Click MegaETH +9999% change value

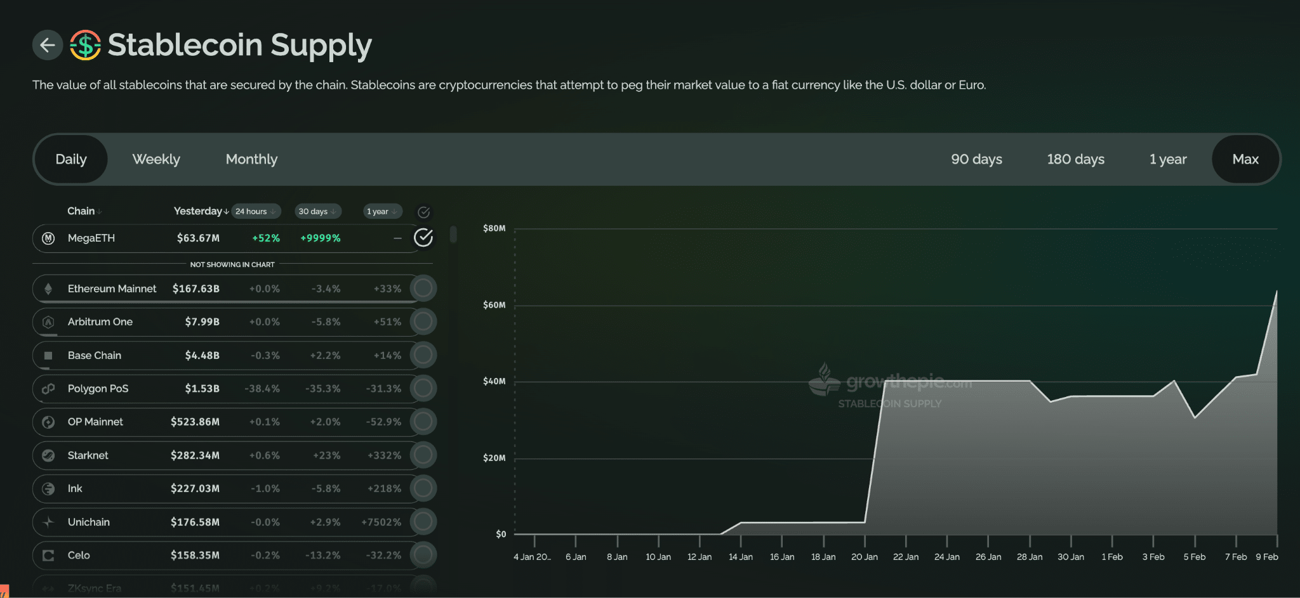coord(321,238)
